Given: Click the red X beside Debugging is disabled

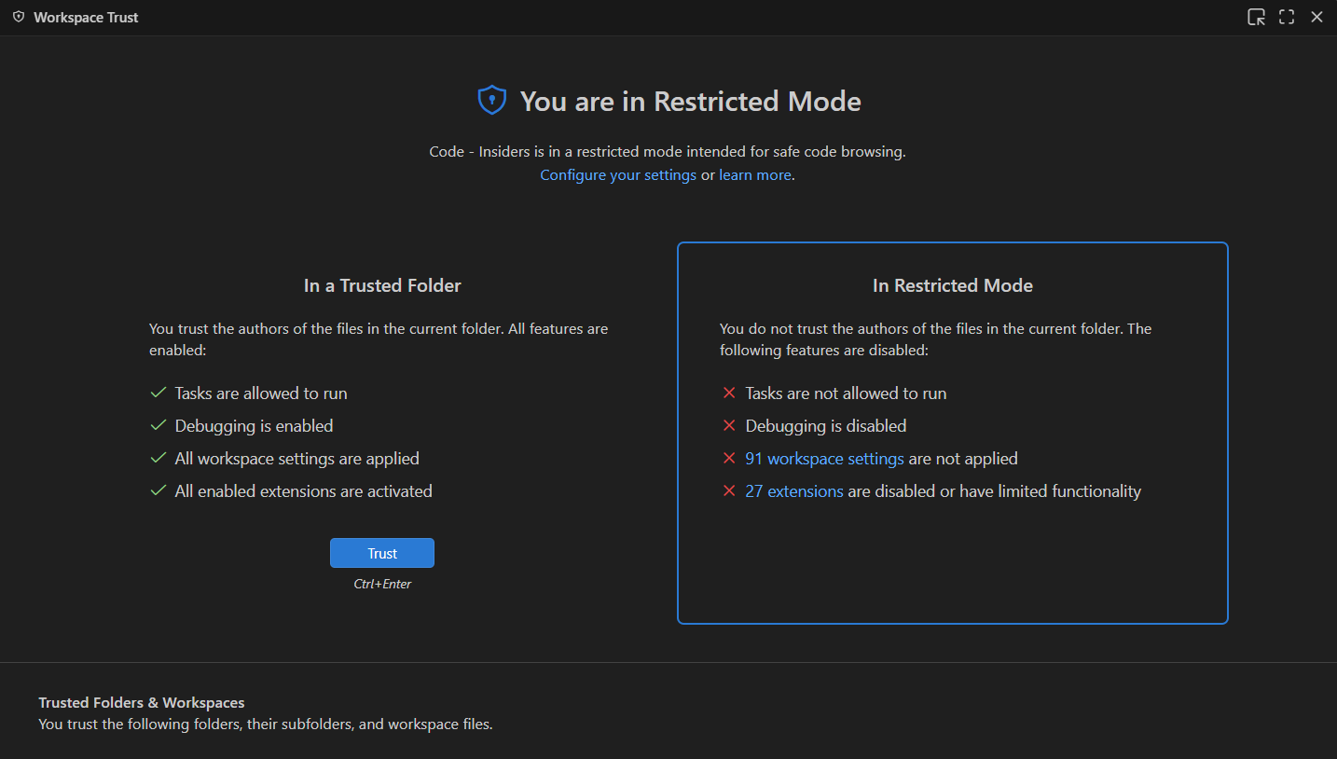Looking at the screenshot, I should point(729,425).
